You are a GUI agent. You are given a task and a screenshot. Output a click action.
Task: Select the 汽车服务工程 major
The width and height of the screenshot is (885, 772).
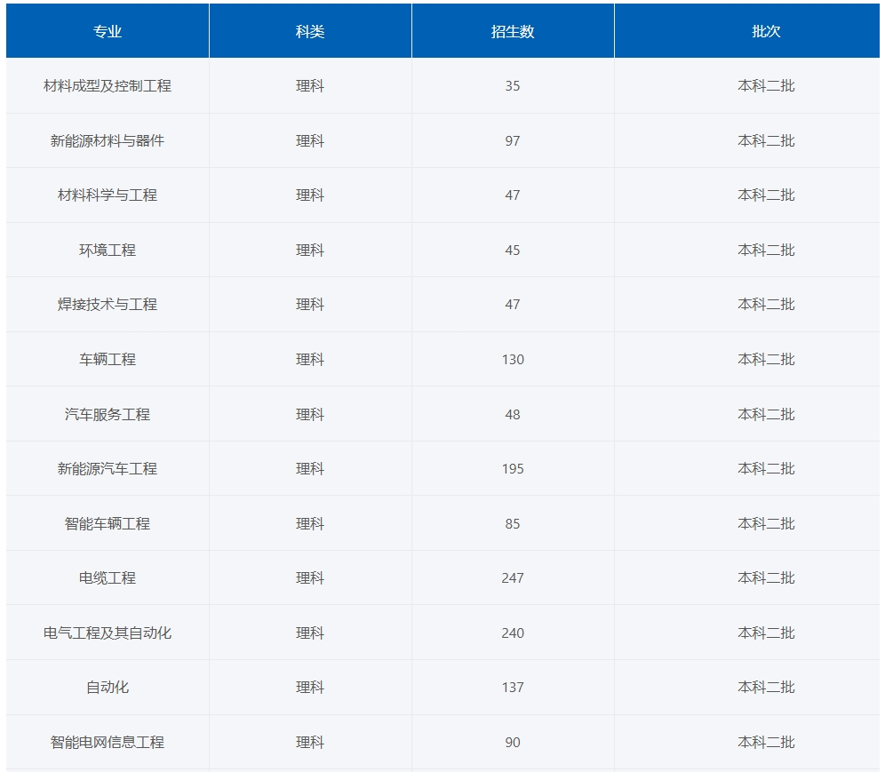pos(108,415)
